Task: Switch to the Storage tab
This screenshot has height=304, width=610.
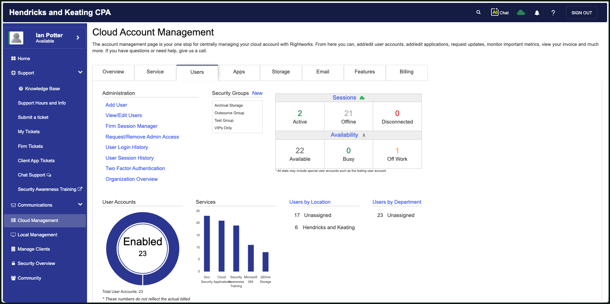Action: pos(281,72)
